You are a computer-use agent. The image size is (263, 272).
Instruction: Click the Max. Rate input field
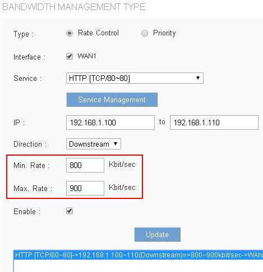[85, 188]
